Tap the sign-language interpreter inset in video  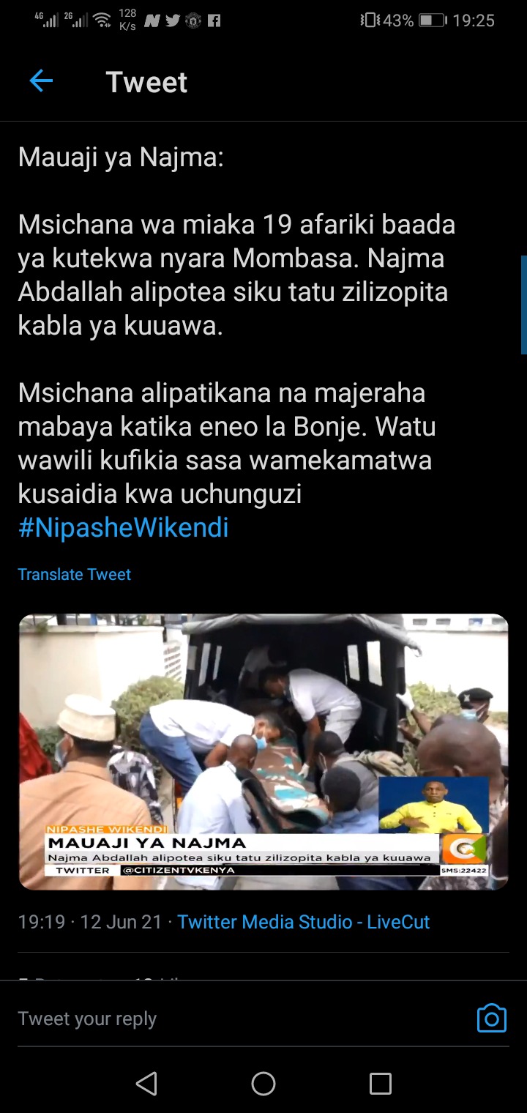click(433, 805)
